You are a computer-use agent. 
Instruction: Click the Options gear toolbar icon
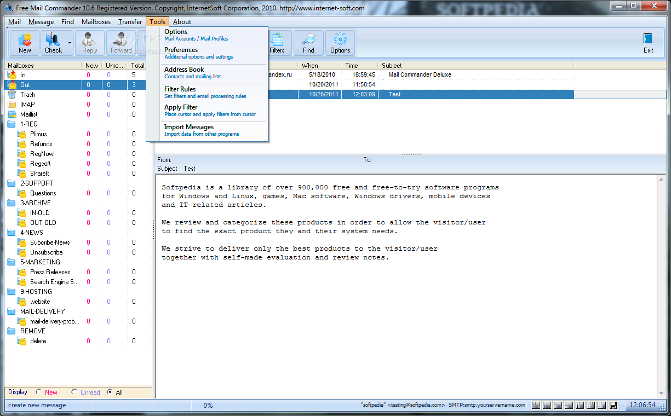(340, 43)
